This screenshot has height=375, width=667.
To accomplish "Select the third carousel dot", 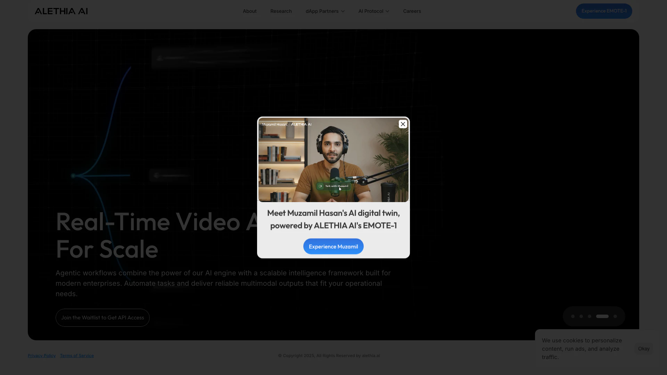I will pyautogui.click(x=590, y=316).
